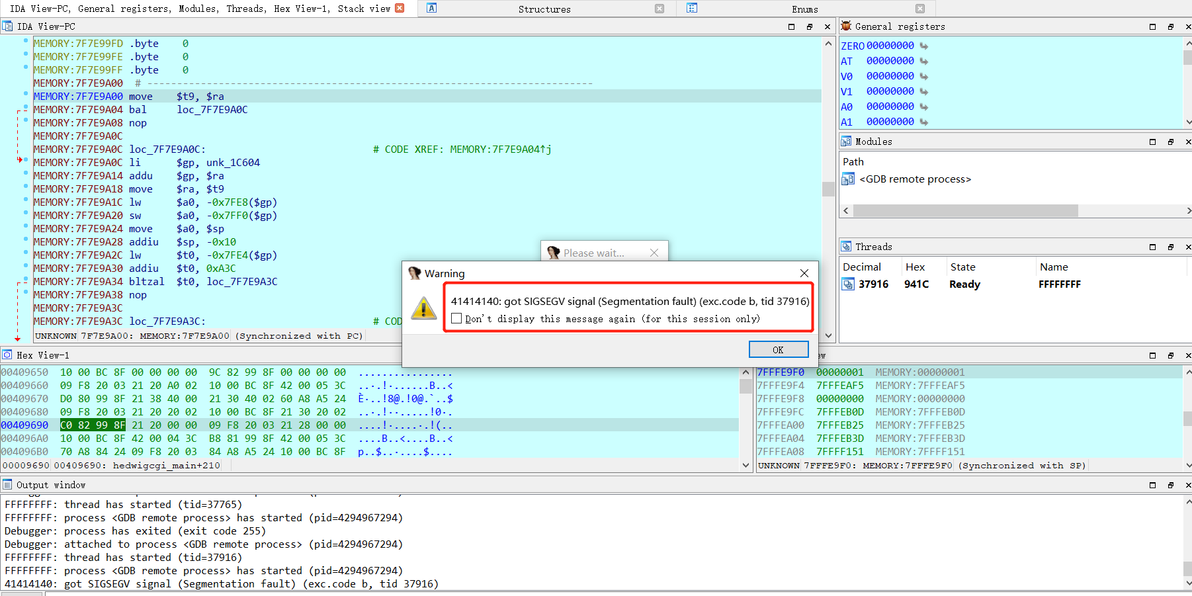
Task: Sort threads by Decimal column
Action: [862, 267]
